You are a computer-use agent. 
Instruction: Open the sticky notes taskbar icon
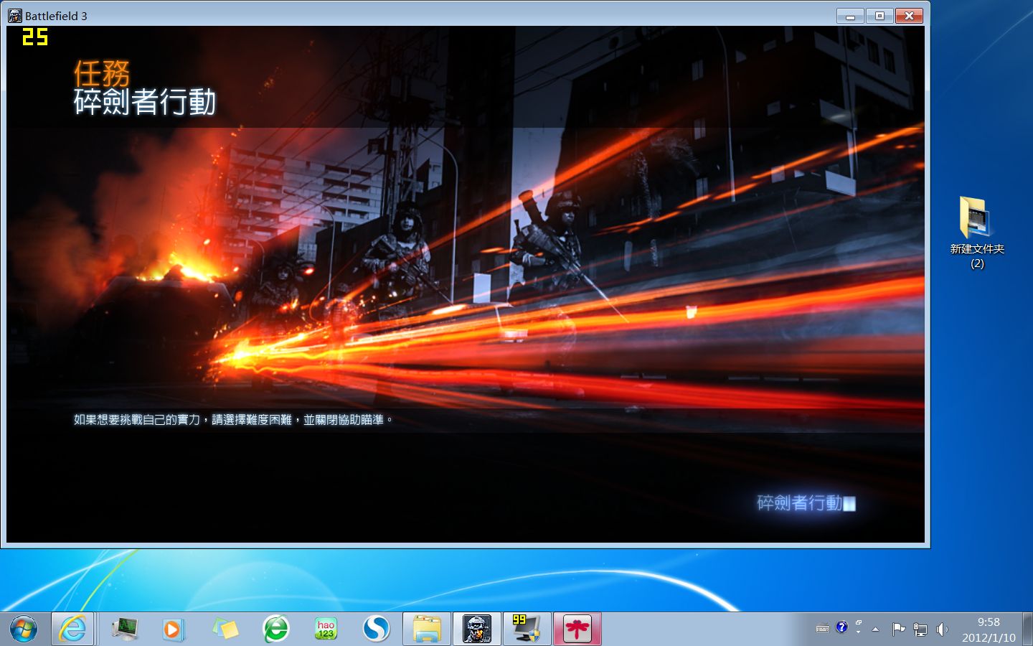[225, 629]
